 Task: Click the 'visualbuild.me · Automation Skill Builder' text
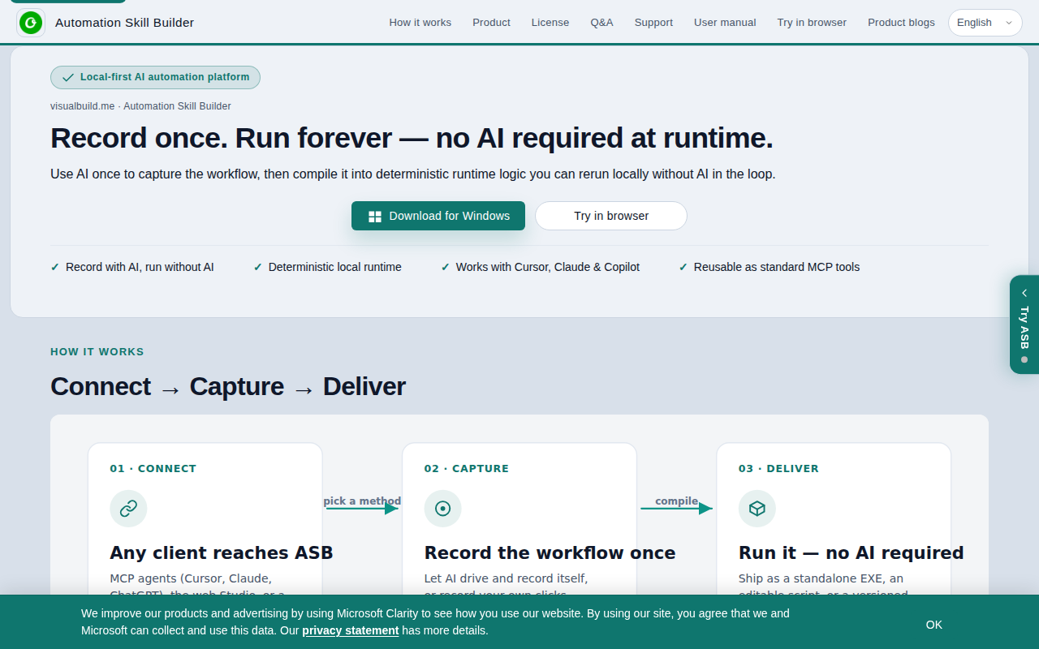(140, 106)
